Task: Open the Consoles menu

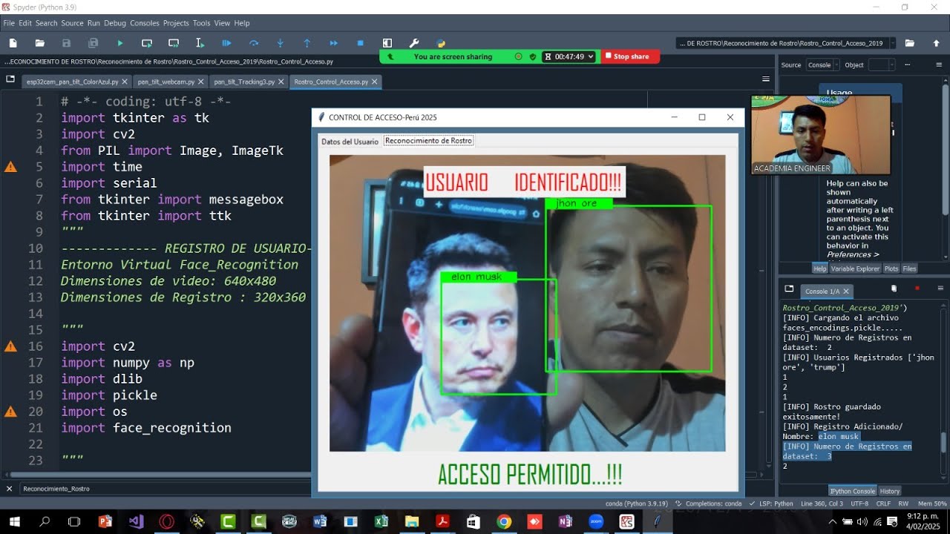Action: (x=145, y=23)
